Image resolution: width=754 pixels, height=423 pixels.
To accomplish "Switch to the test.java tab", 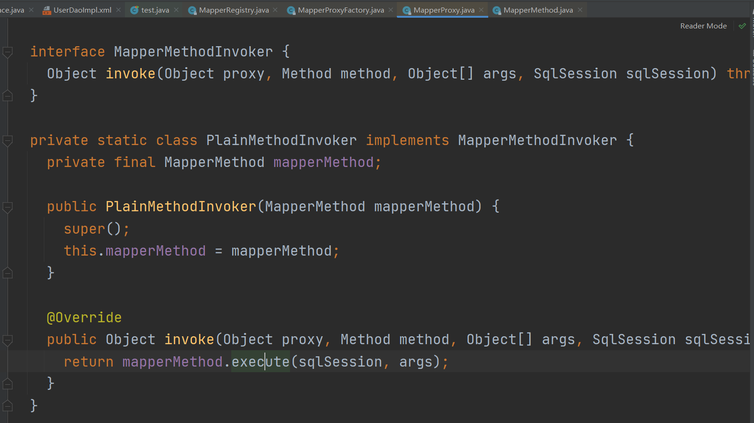I will (155, 10).
